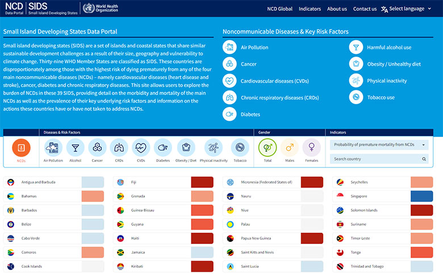Open Tobacco use topic round icon
Viewport: 443px width, 274px height.
point(356,97)
